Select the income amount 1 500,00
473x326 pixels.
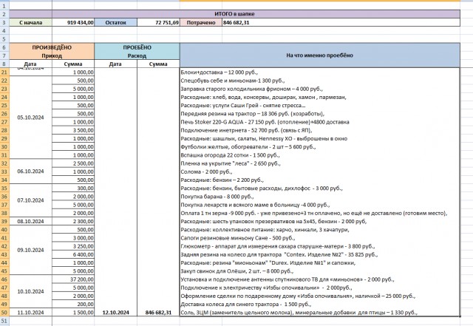73,313
